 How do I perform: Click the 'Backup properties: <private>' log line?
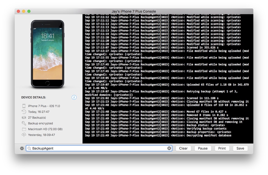(x=158, y=132)
